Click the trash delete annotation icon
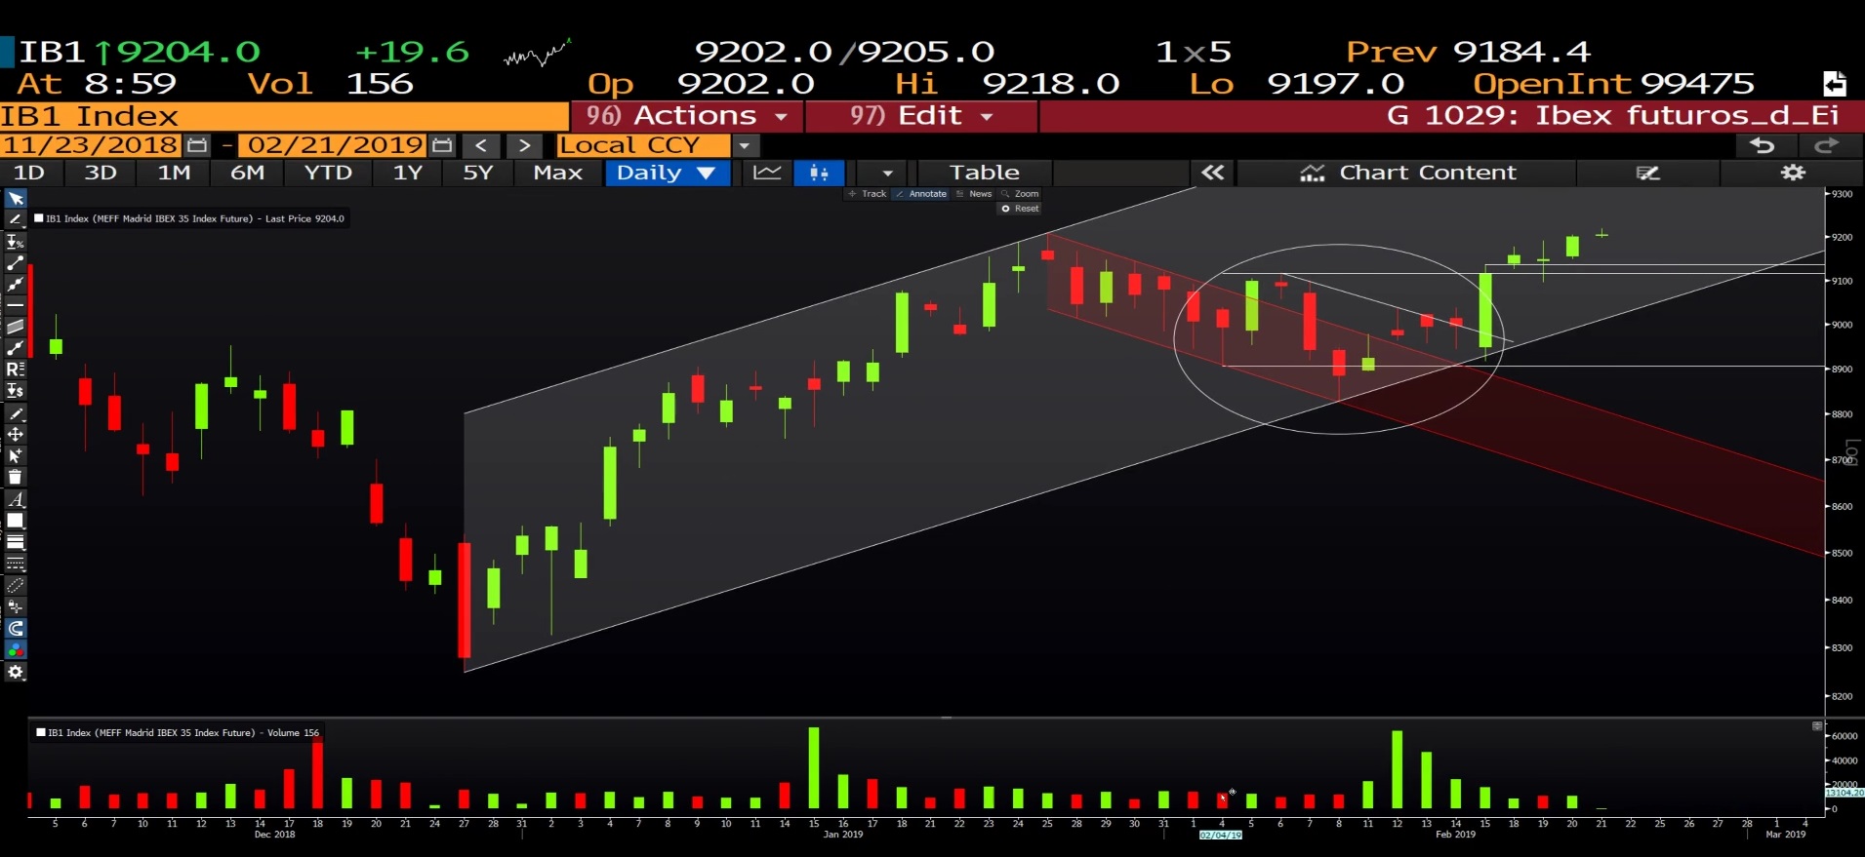 16,477
